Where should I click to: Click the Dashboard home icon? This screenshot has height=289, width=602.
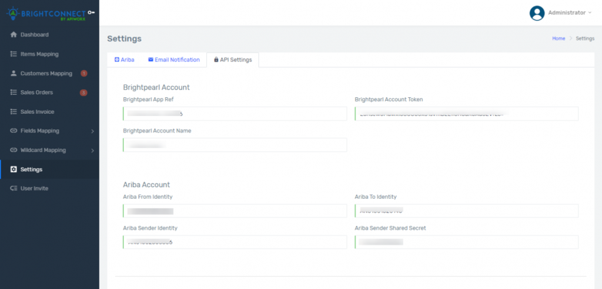point(14,35)
